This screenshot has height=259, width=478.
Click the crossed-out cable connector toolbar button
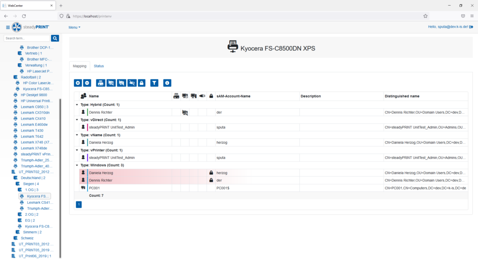click(x=132, y=83)
